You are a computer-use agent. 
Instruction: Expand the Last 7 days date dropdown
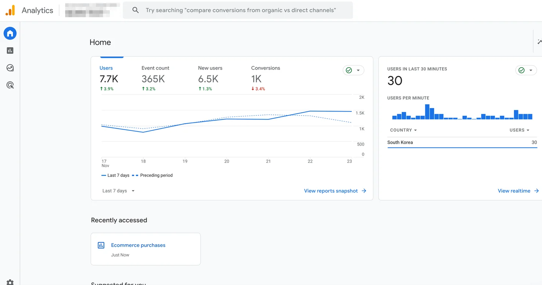[x=119, y=191]
